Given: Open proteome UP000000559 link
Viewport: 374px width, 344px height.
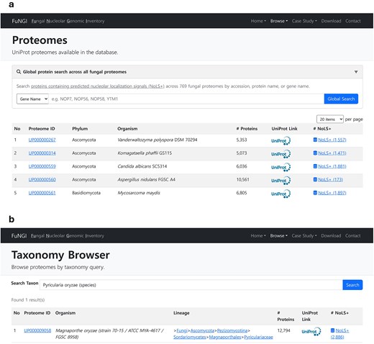Looking at the screenshot, I should [42, 166].
